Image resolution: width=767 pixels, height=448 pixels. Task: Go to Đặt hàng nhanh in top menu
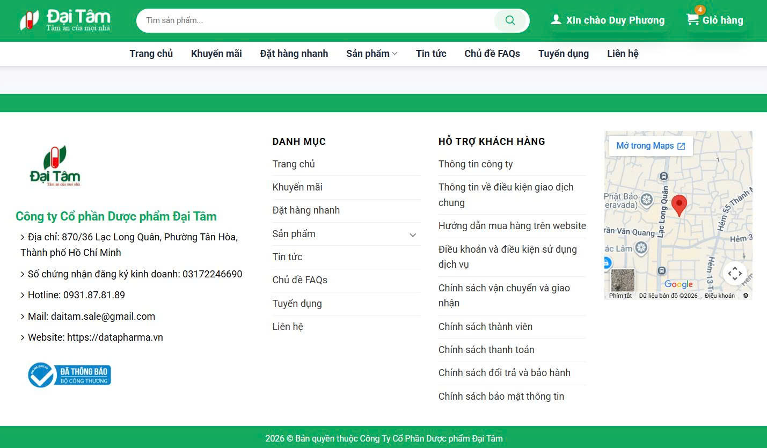294,54
